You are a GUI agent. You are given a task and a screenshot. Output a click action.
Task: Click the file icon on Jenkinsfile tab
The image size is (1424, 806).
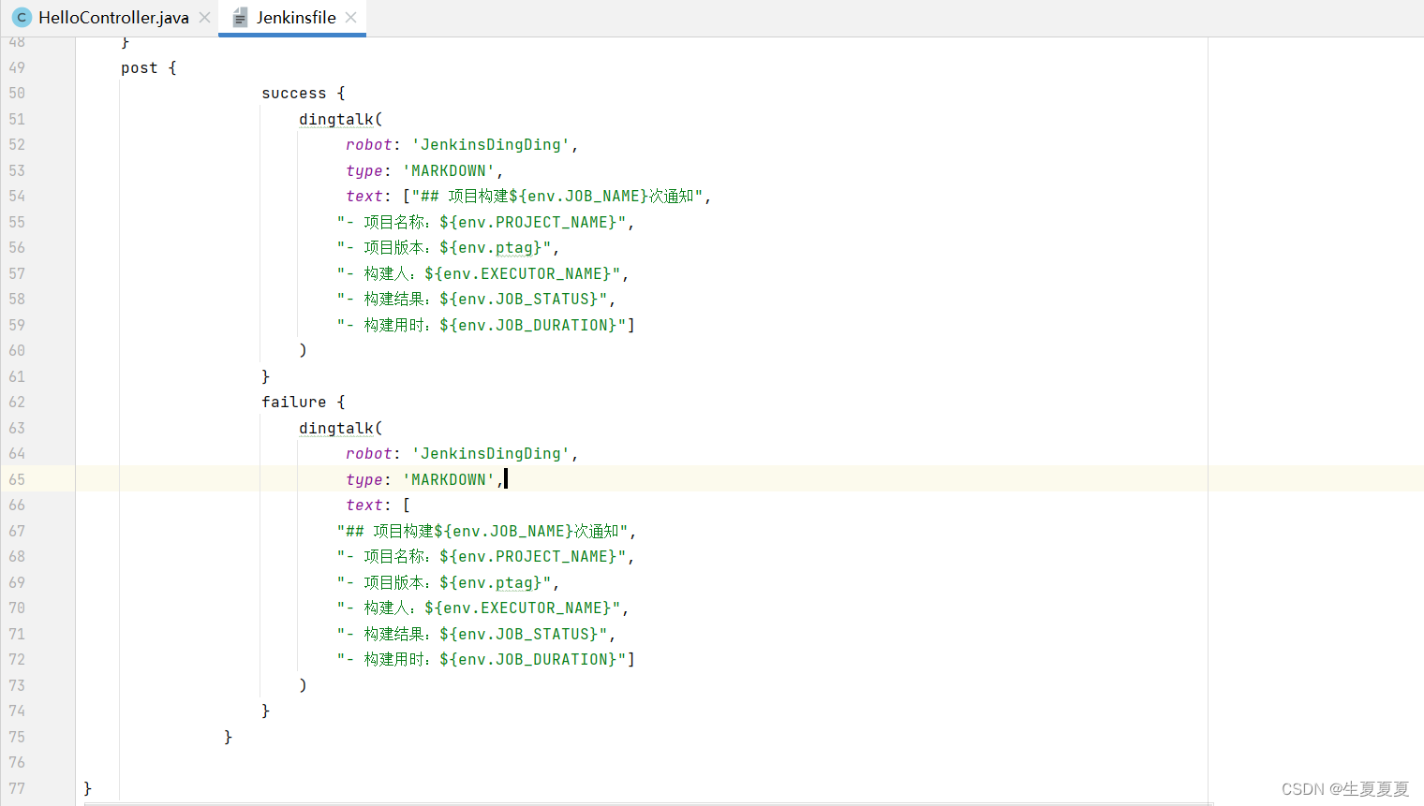240,18
